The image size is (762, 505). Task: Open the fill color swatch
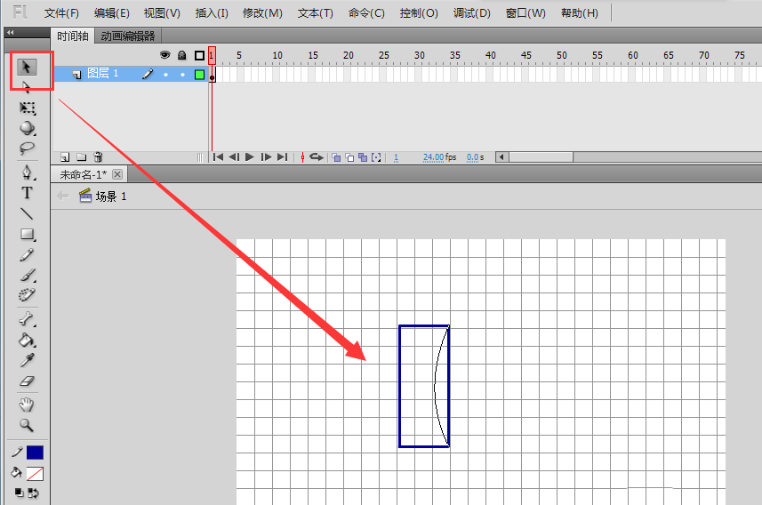click(35, 473)
